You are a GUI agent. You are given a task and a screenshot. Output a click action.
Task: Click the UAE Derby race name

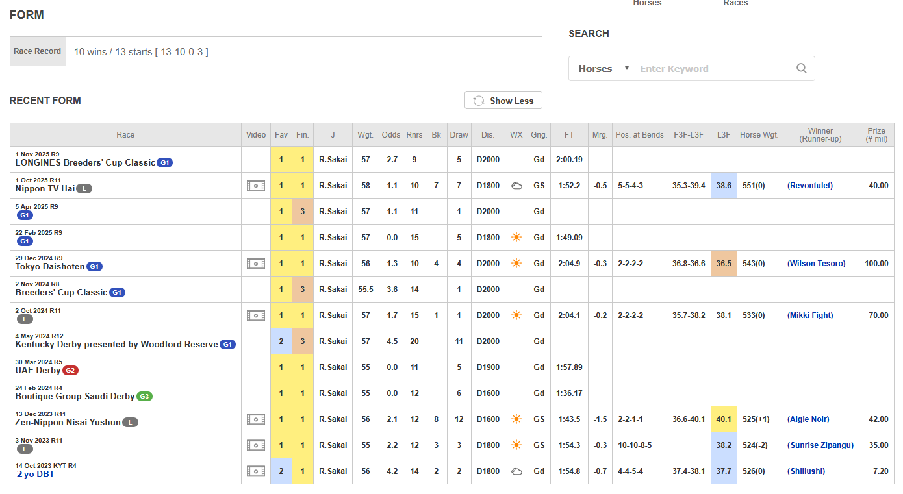pos(38,371)
